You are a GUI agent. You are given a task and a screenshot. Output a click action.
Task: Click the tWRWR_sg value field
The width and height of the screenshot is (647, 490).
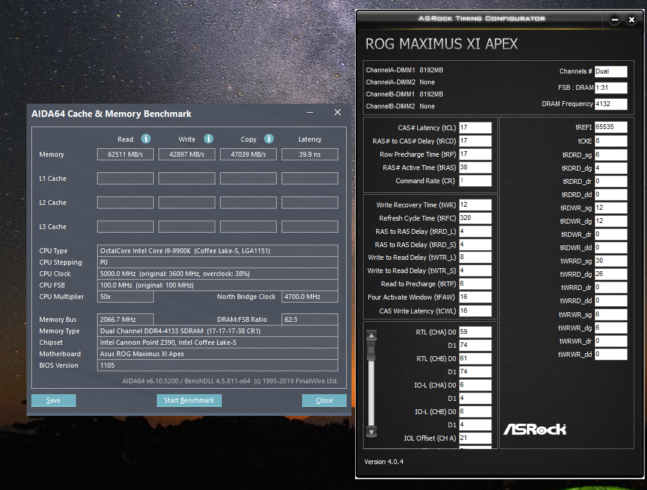[x=611, y=314]
